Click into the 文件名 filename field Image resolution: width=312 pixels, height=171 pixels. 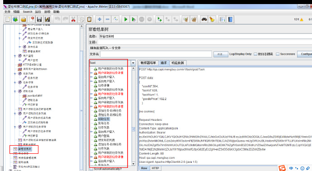[156, 54]
